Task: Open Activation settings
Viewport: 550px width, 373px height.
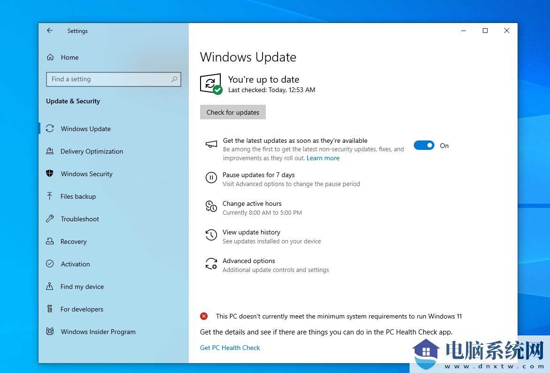Action: click(76, 264)
